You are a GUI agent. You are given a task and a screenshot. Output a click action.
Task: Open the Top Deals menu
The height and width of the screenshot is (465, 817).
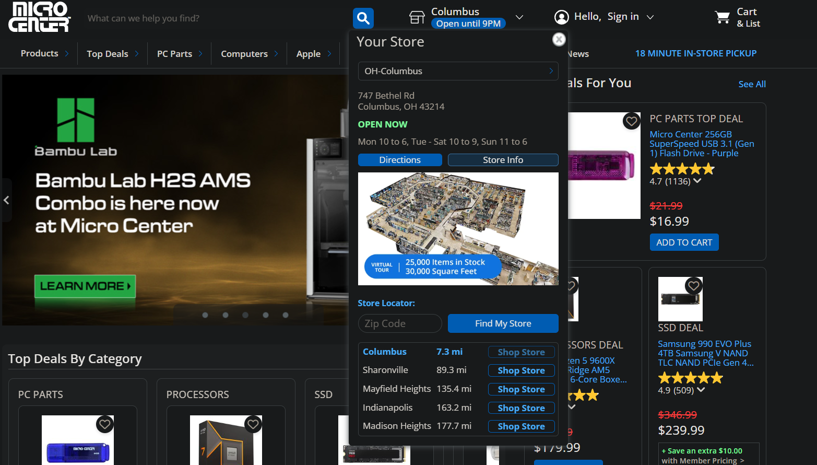[112, 54]
